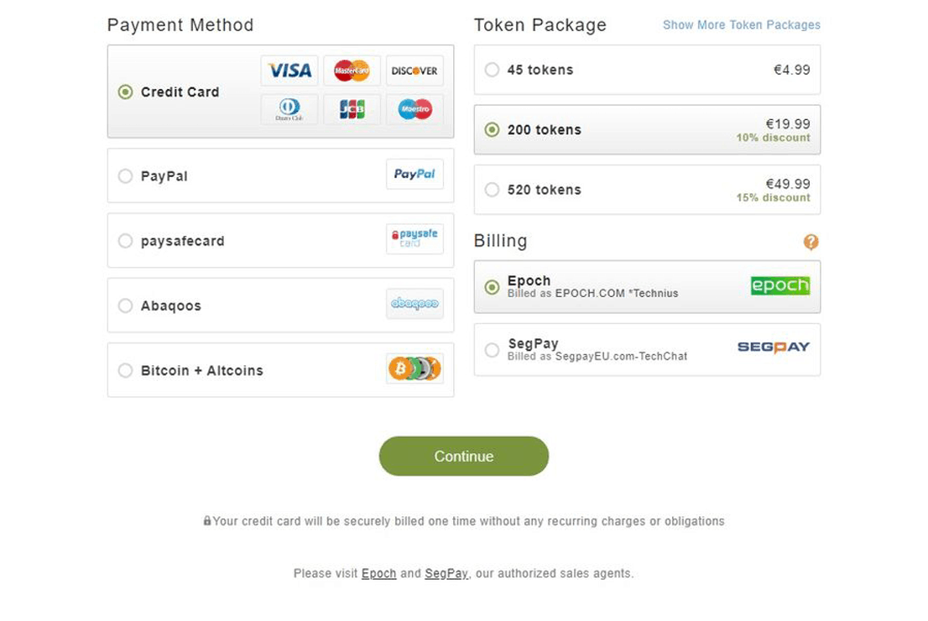Click the MasterCard logo

352,70
